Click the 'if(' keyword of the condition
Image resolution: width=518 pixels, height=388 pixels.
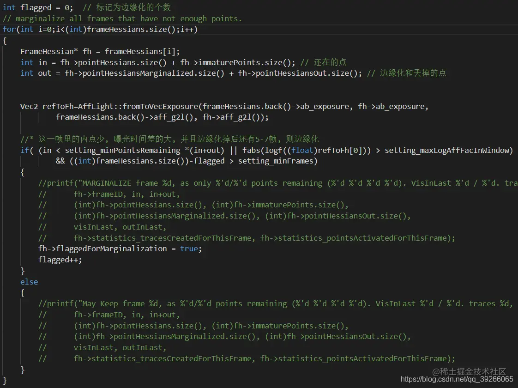pyautogui.click(x=27, y=151)
